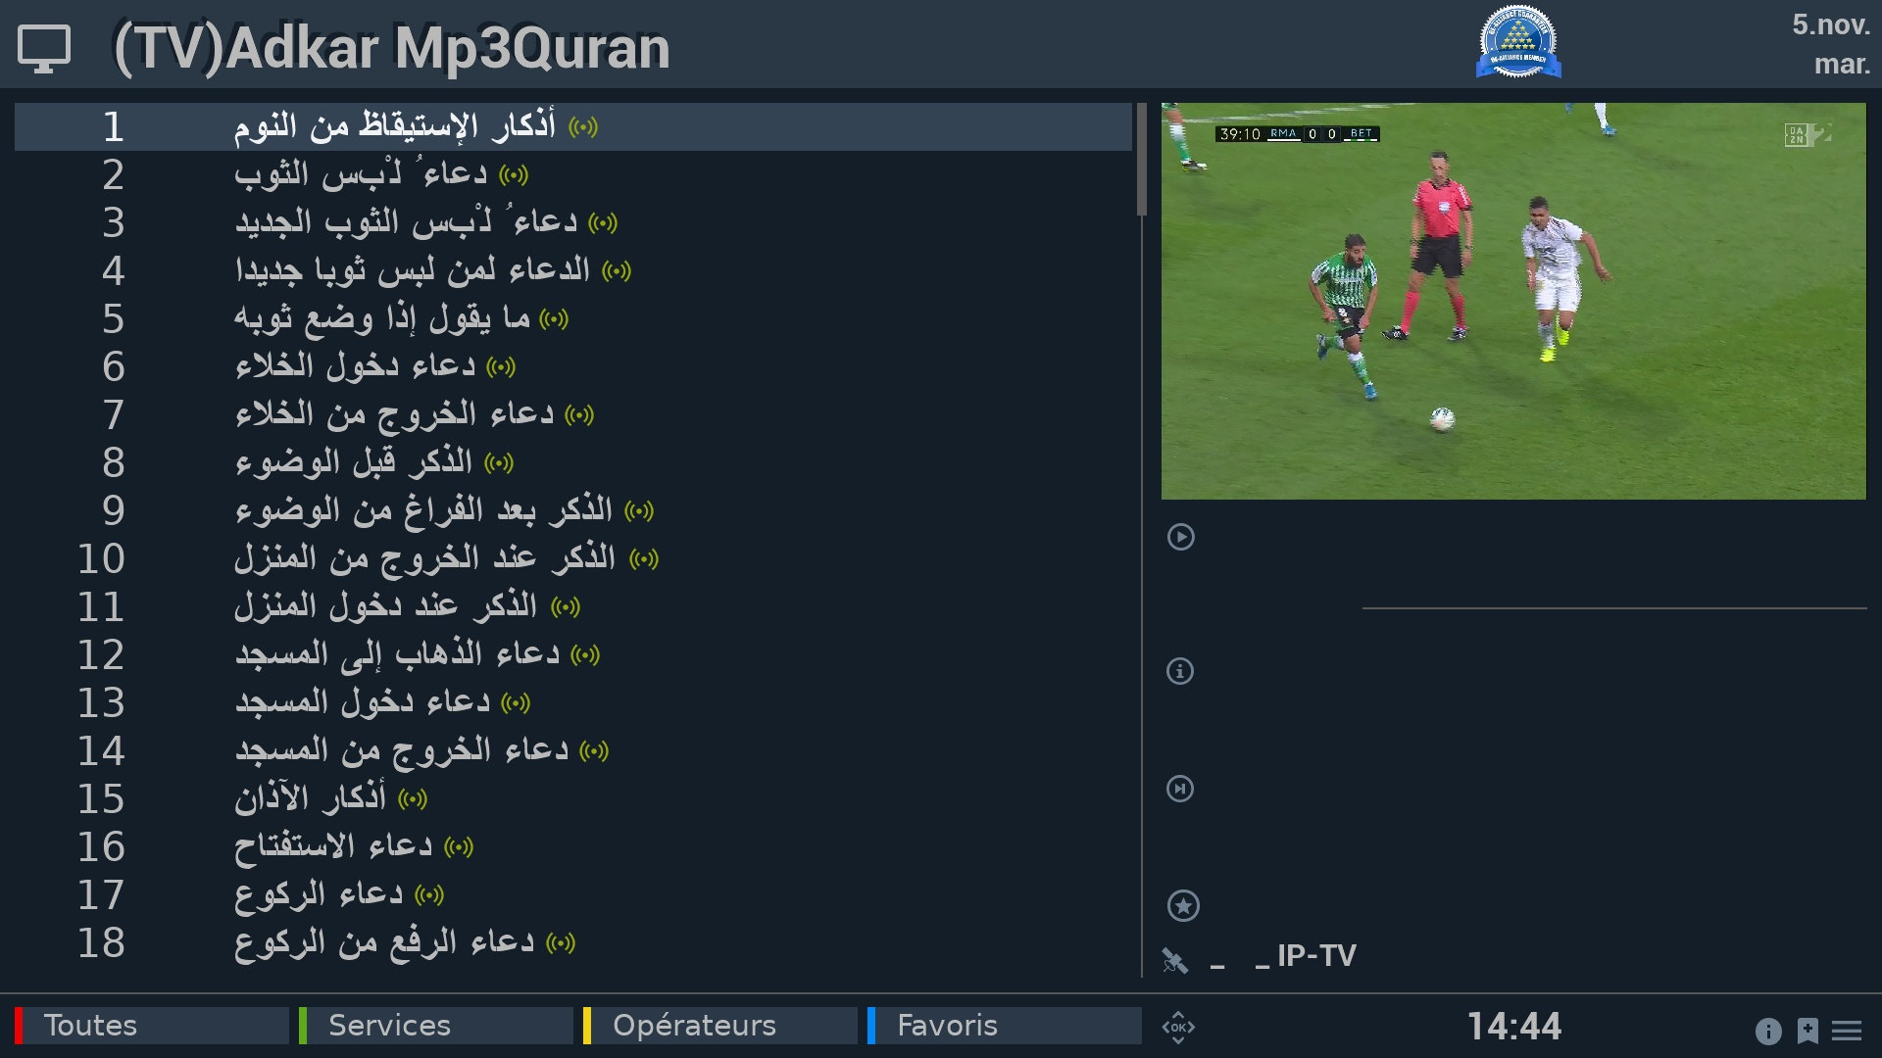The image size is (1882, 1058).
Task: Click the football match preview video
Action: [x=1513, y=301]
